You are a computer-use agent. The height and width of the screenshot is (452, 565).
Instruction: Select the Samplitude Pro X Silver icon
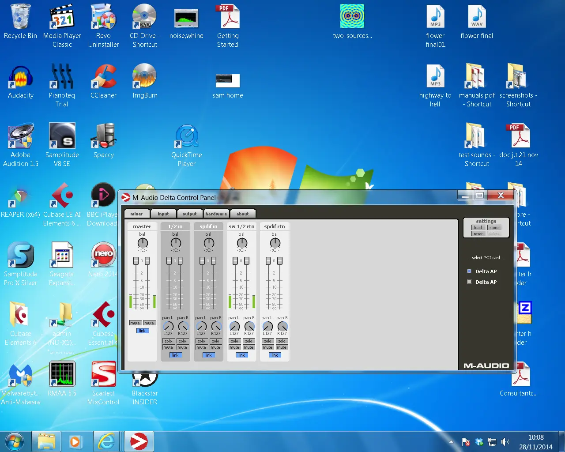(x=20, y=264)
